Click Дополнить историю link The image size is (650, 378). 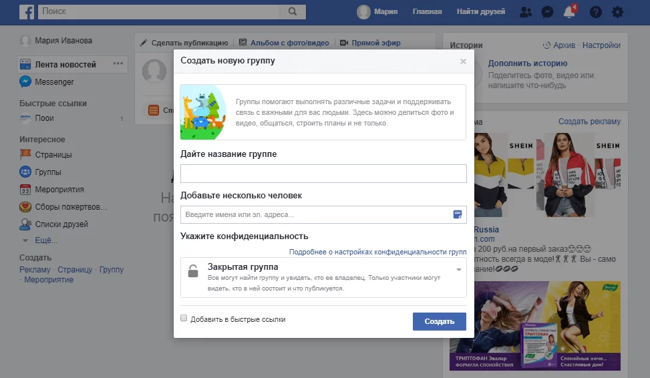pos(527,63)
